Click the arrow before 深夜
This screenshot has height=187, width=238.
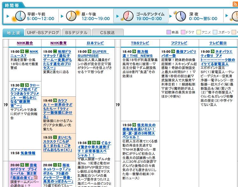(170, 16)
